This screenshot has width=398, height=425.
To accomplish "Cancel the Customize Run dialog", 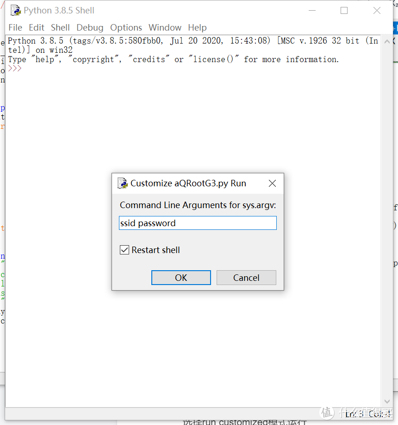I will 246,278.
